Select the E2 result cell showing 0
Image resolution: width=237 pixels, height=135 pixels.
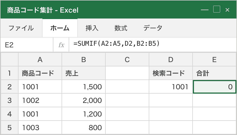click(x=214, y=87)
